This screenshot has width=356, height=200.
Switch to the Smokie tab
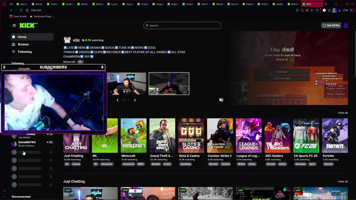click(x=37, y=4)
